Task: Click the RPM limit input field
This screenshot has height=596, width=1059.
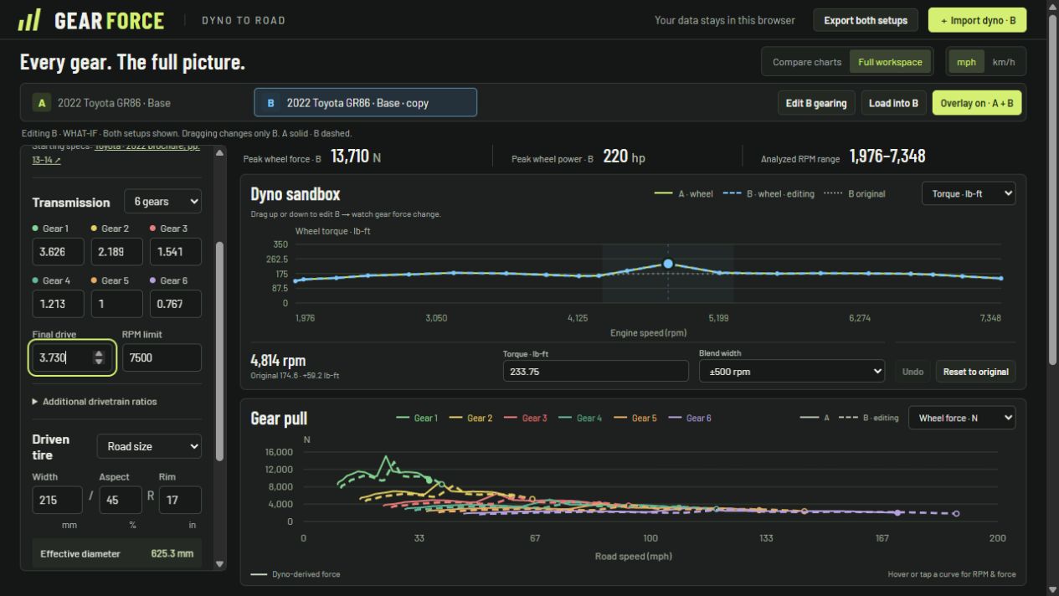Action: 162,357
